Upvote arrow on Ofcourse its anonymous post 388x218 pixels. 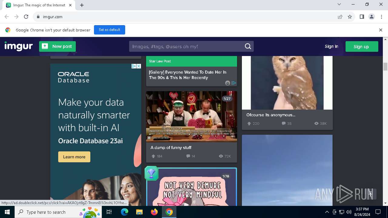tap(249, 124)
